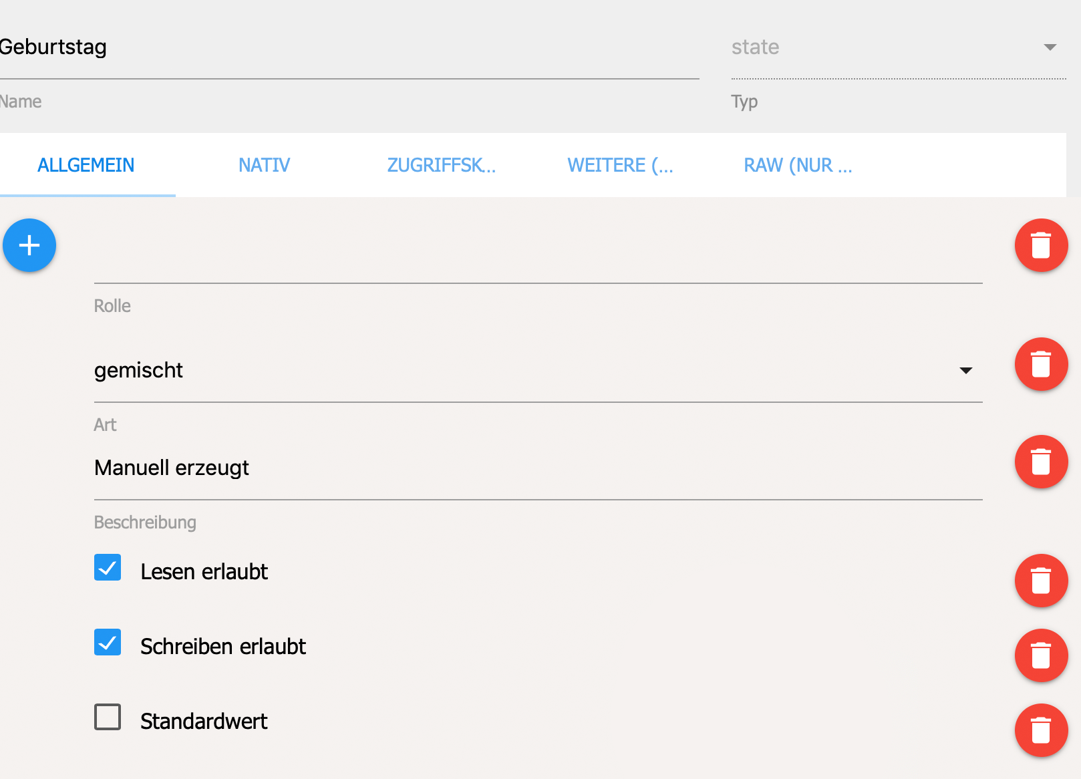Expand the Typ state dropdown arrow
Screen dimensions: 1081x779
(1050, 47)
